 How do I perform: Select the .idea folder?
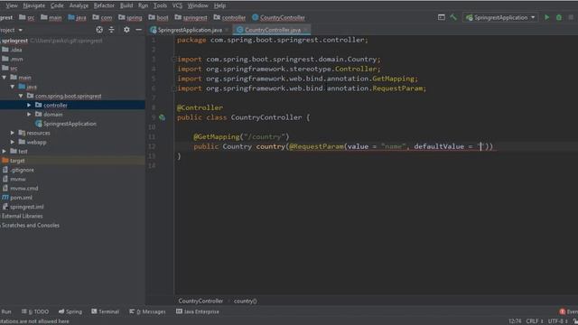click(x=12, y=50)
